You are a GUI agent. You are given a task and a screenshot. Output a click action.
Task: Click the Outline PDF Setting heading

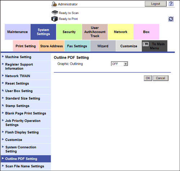click(71, 58)
